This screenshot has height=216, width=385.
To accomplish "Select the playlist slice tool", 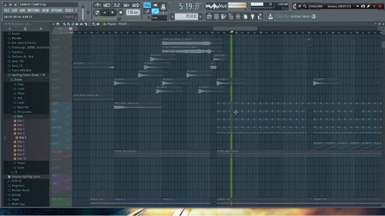I will coord(85,24).
